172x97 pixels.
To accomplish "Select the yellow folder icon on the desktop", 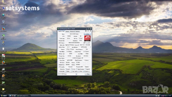I will click(3, 89).
